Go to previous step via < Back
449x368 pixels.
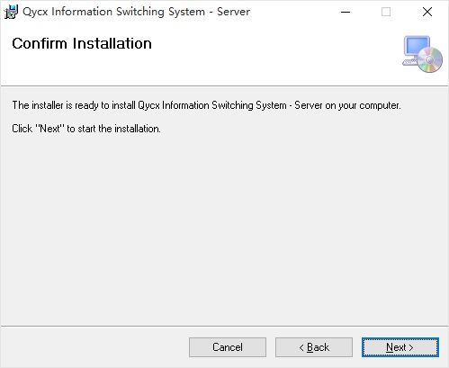[314, 347]
